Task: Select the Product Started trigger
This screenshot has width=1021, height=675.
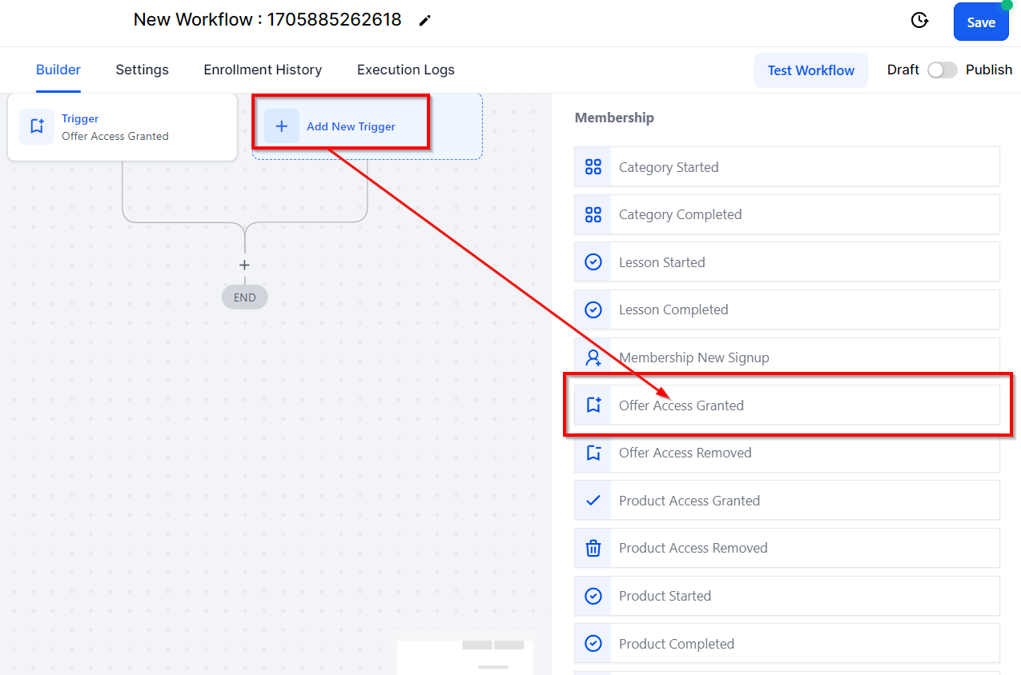Action: point(787,596)
